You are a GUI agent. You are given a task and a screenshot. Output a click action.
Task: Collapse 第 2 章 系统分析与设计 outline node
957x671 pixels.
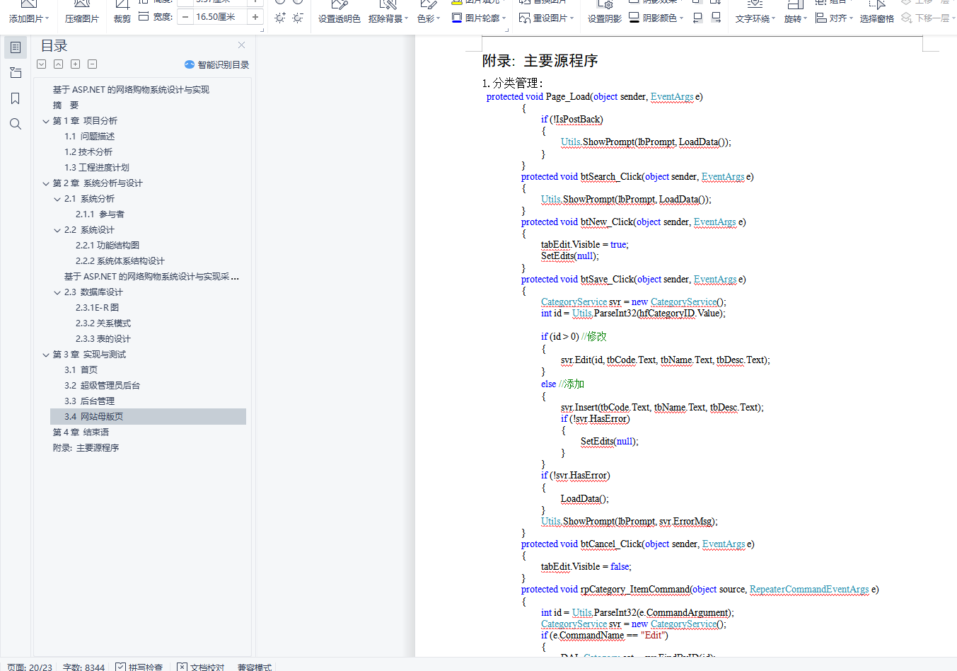[46, 183]
